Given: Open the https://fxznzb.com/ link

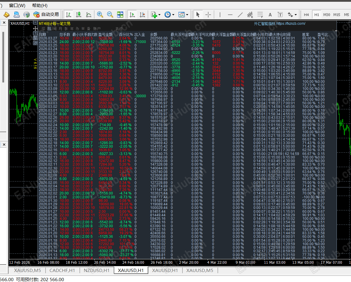Looking at the screenshot, I should pyautogui.click(x=291, y=24).
